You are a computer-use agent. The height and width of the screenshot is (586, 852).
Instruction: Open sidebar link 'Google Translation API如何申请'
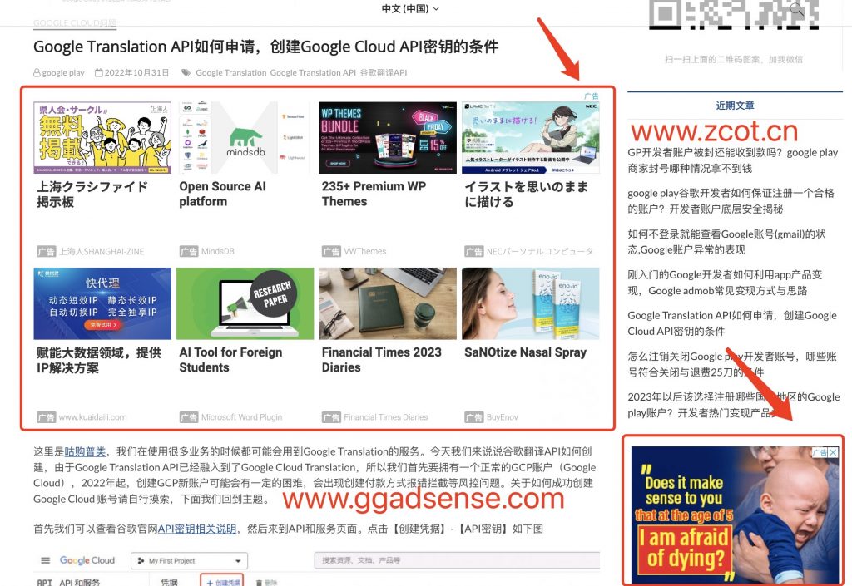click(x=732, y=323)
